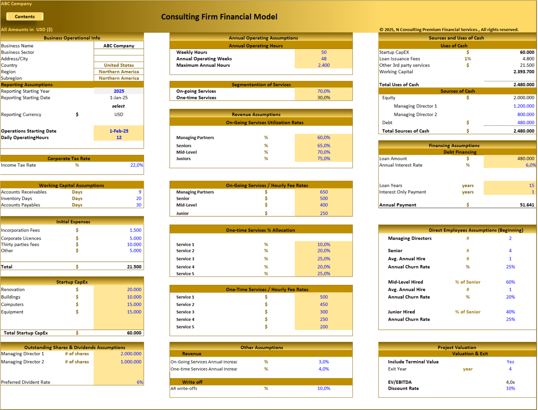Select the Business Name cell 'ABC Company'
Screen dimensions: 538x410
coord(119,46)
